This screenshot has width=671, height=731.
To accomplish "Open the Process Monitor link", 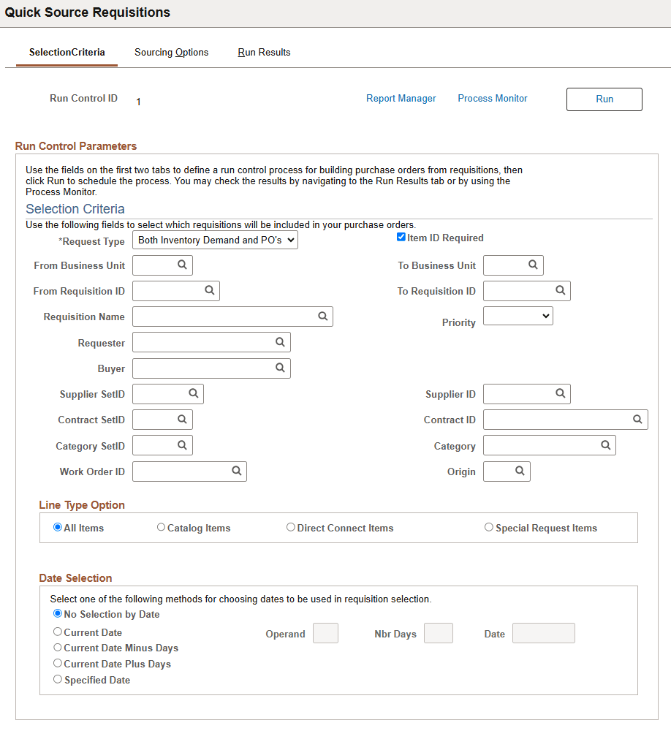I will click(x=492, y=98).
